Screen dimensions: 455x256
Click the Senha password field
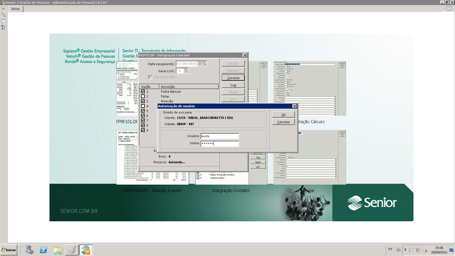tap(220, 143)
